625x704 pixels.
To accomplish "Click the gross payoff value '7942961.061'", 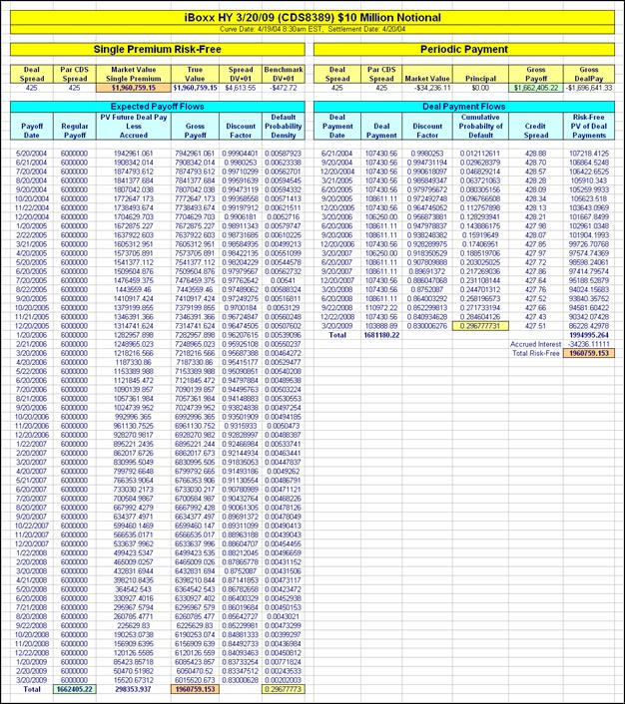I will pos(195,154).
